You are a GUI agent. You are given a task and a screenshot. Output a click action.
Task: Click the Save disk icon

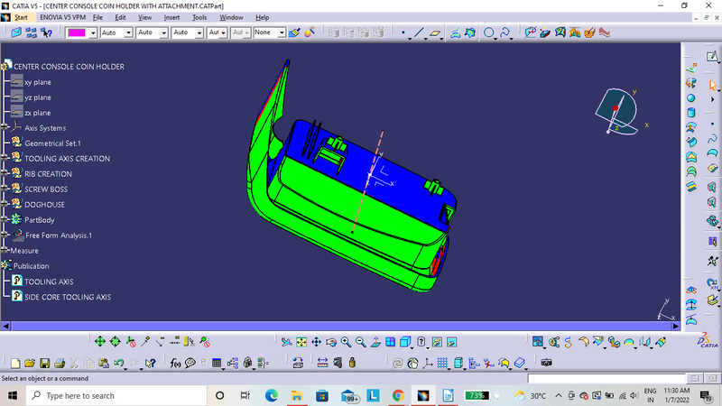[44, 364]
